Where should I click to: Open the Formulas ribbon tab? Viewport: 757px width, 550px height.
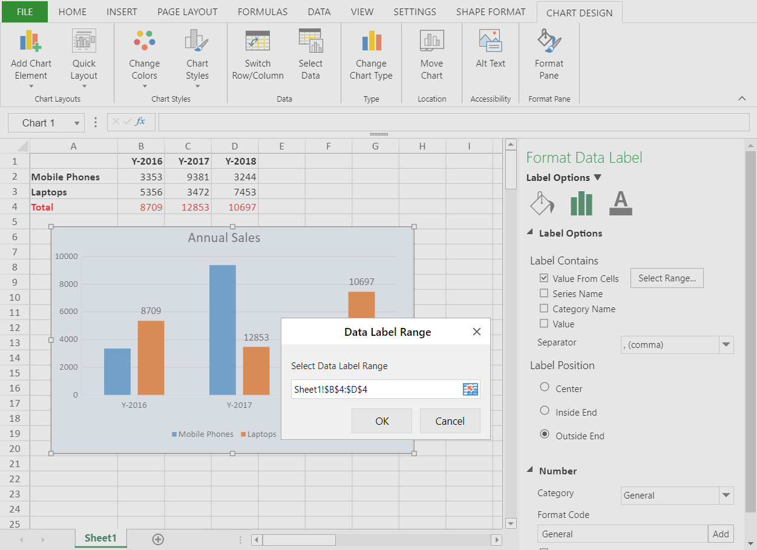263,11
